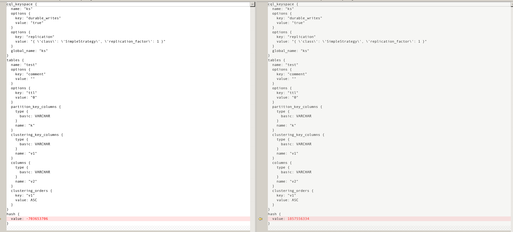Click 'tables {' in the right pane
This screenshot has height=232, width=513.
(276, 60)
